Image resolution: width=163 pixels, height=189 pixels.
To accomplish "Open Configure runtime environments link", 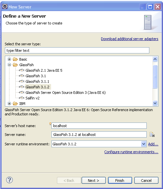I will (x=131, y=152).
